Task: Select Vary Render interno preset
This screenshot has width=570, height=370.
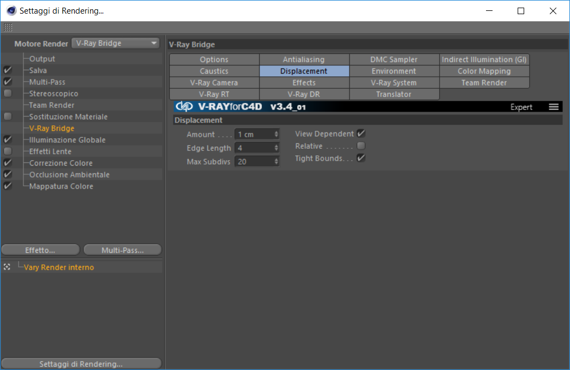Action: 58,267
